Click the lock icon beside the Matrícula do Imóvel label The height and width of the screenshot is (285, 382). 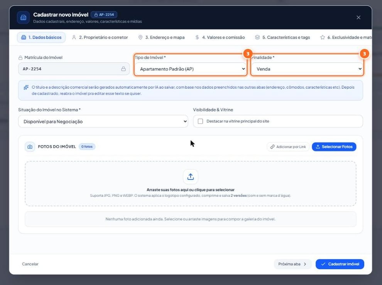(x=20, y=58)
